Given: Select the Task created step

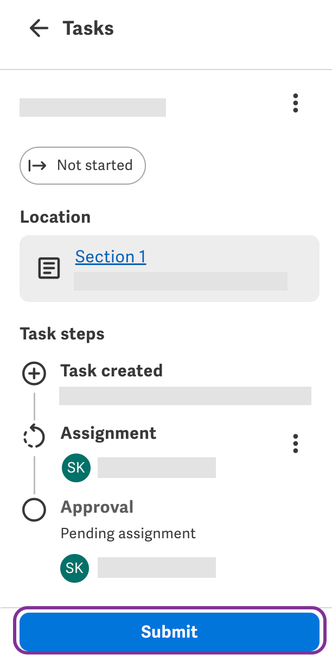Looking at the screenshot, I should pos(112,370).
